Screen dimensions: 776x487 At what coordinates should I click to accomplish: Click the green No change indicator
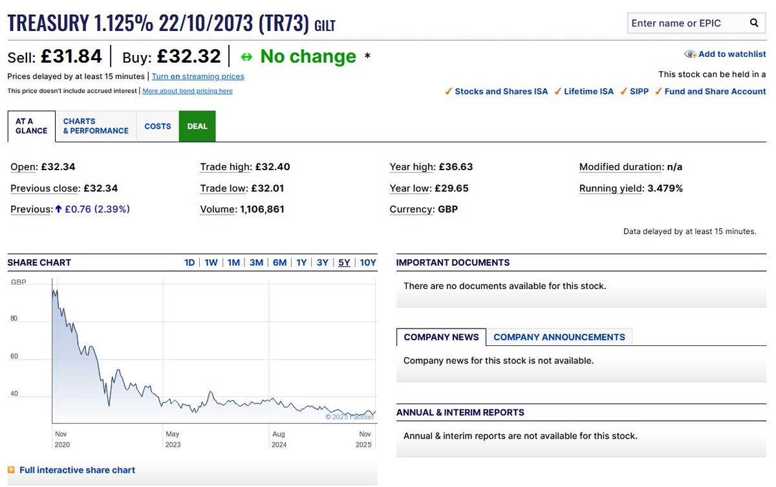click(308, 57)
